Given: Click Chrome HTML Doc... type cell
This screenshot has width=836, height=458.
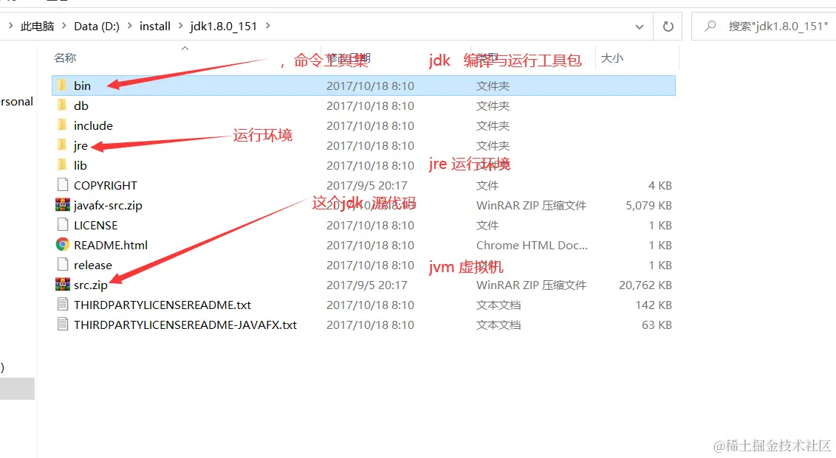Looking at the screenshot, I should point(532,245).
